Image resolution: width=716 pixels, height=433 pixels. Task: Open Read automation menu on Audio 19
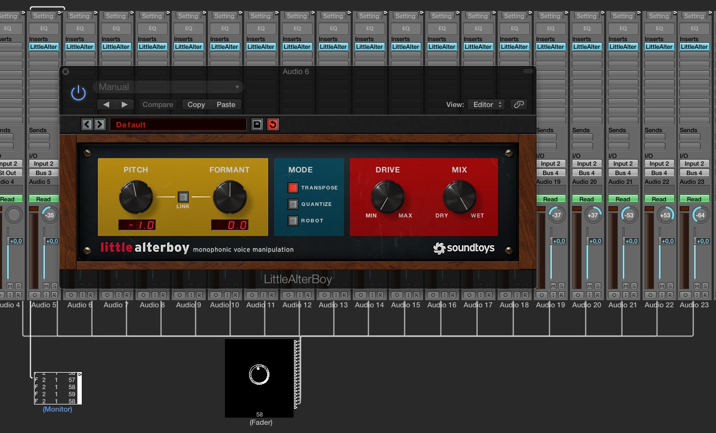[550, 199]
